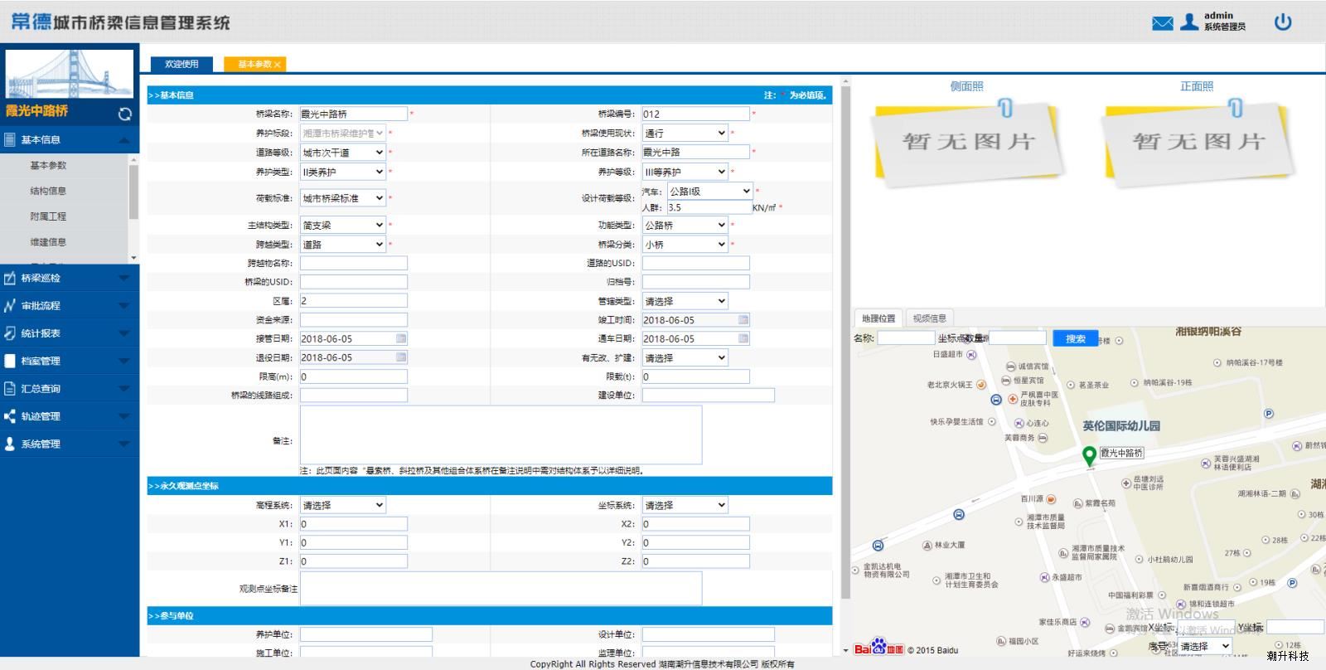Viewport: 1326px width, 670px height.
Task: Click the 轨迹管理 sidebar icon
Action: 10,416
